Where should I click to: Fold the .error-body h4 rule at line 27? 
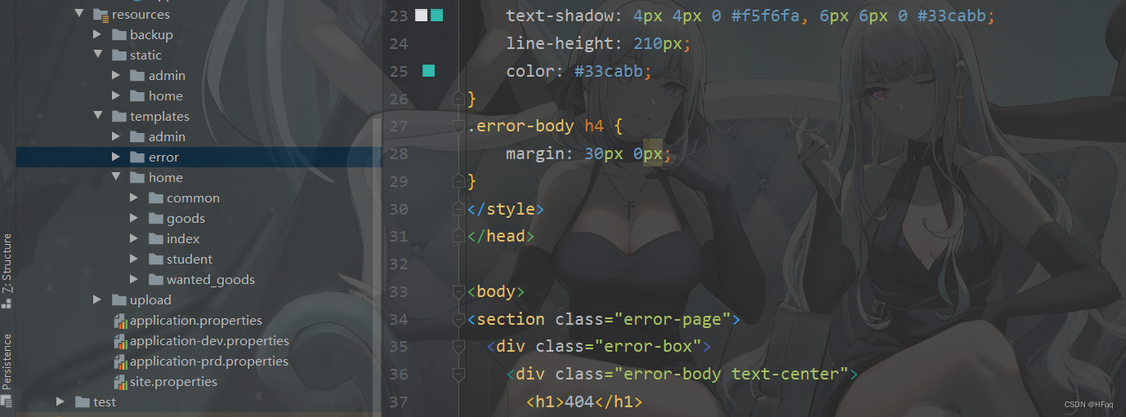tap(458, 126)
